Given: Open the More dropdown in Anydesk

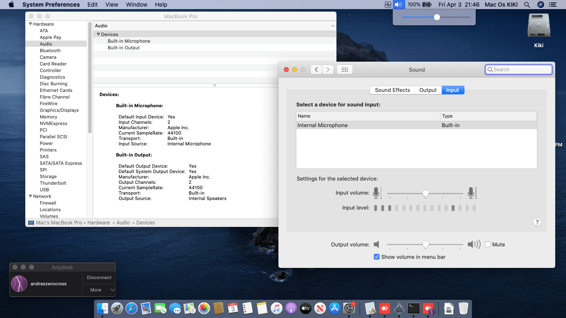Looking at the screenshot, I should coord(99,290).
